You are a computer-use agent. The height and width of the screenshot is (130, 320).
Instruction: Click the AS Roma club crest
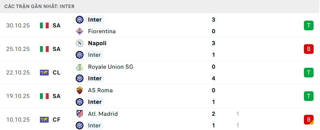79,90
